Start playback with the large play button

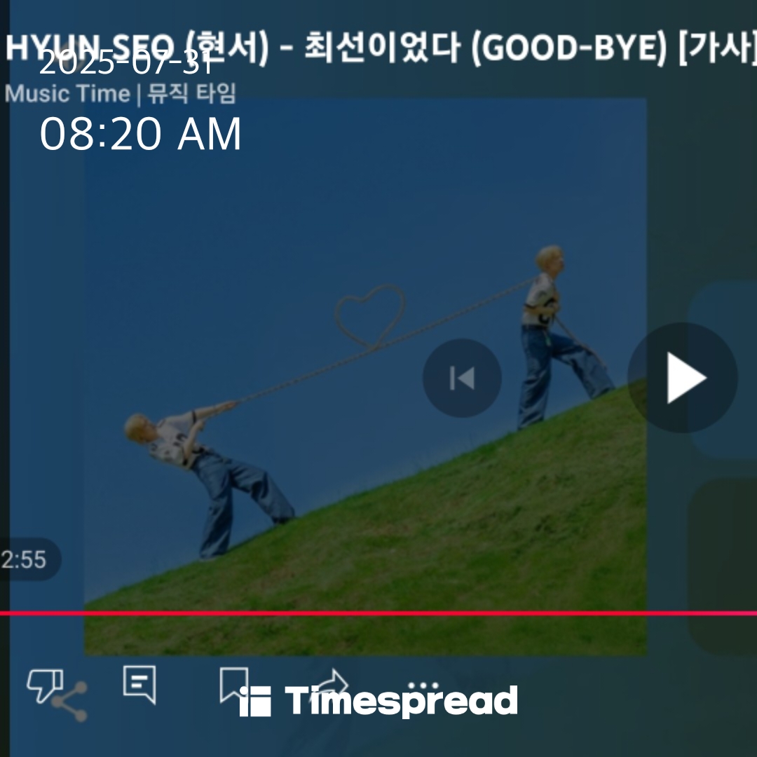click(x=683, y=378)
